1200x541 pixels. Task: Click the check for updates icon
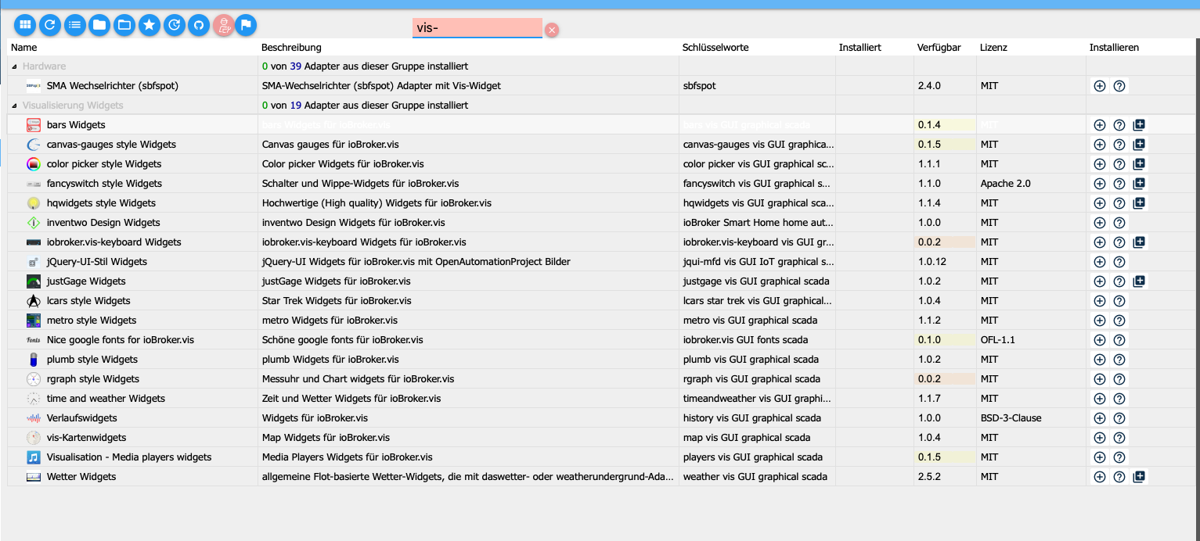point(175,25)
